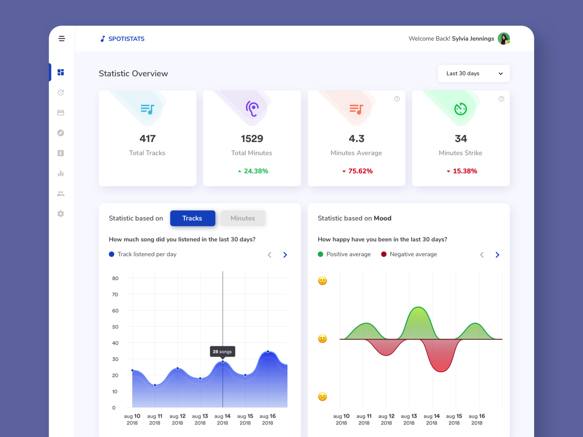
Task: Click the 417 Total Tracks value
Action: click(148, 138)
